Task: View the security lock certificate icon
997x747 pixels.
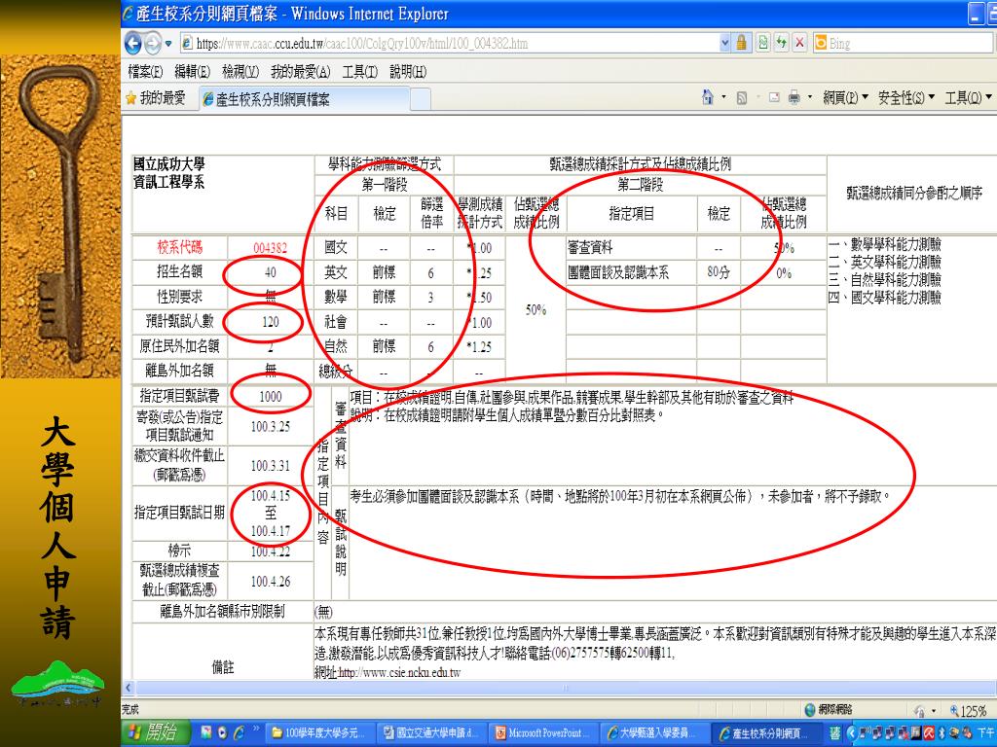Action: coord(741,43)
